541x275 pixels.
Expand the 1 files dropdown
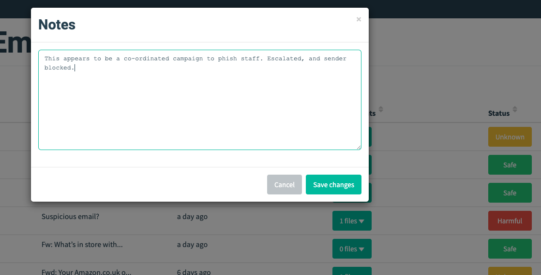coord(352,221)
